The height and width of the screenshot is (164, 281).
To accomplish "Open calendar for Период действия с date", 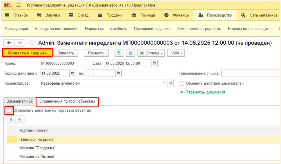I will point(72,73).
